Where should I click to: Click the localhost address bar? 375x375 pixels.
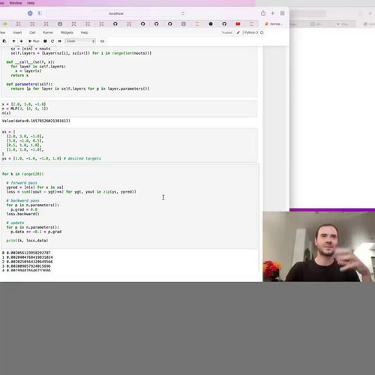pos(116,13)
